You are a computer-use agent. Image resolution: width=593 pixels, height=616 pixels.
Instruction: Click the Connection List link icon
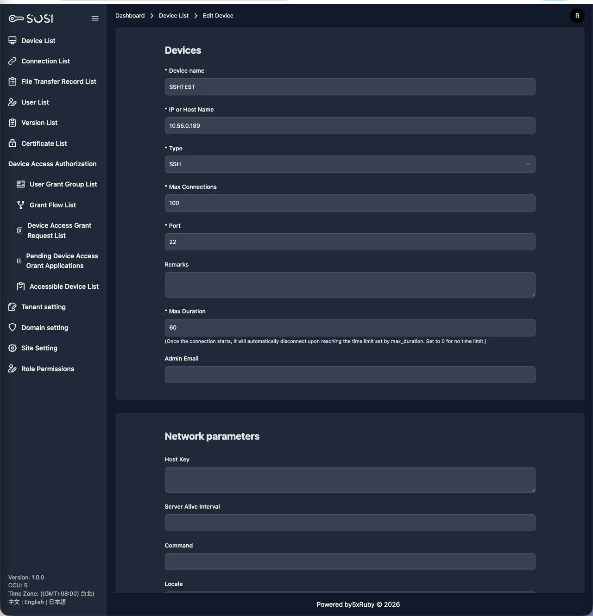(x=13, y=61)
